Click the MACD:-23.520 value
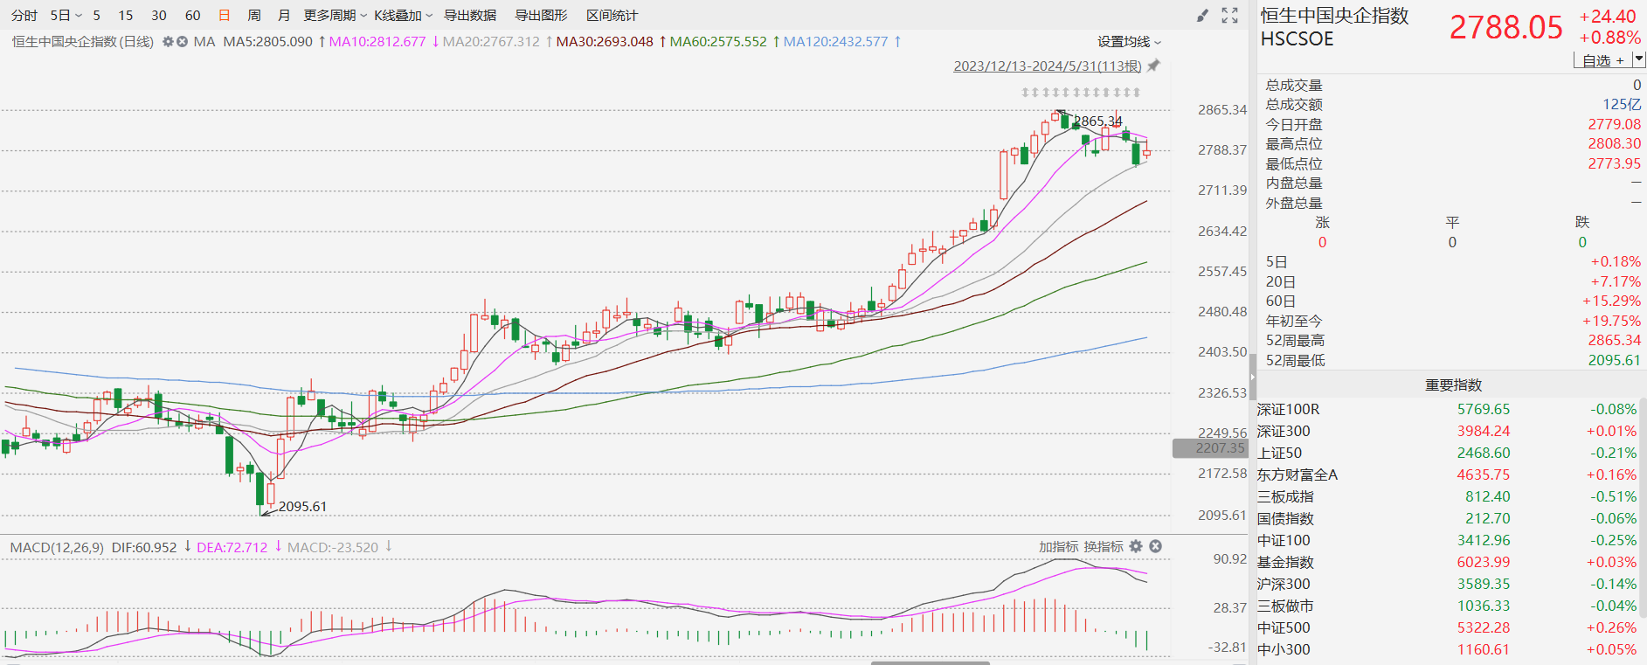Viewport: 1647px width, 665px height. (333, 547)
